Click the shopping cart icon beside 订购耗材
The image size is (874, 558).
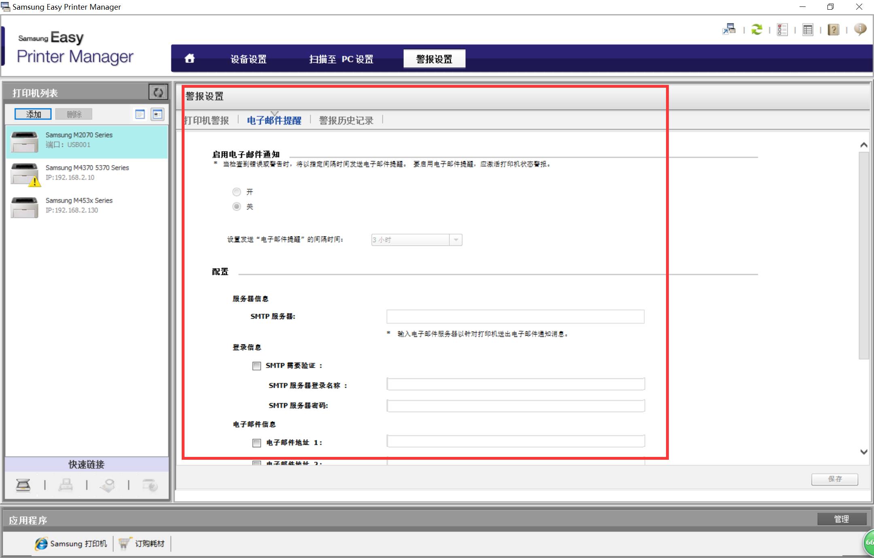tap(124, 543)
